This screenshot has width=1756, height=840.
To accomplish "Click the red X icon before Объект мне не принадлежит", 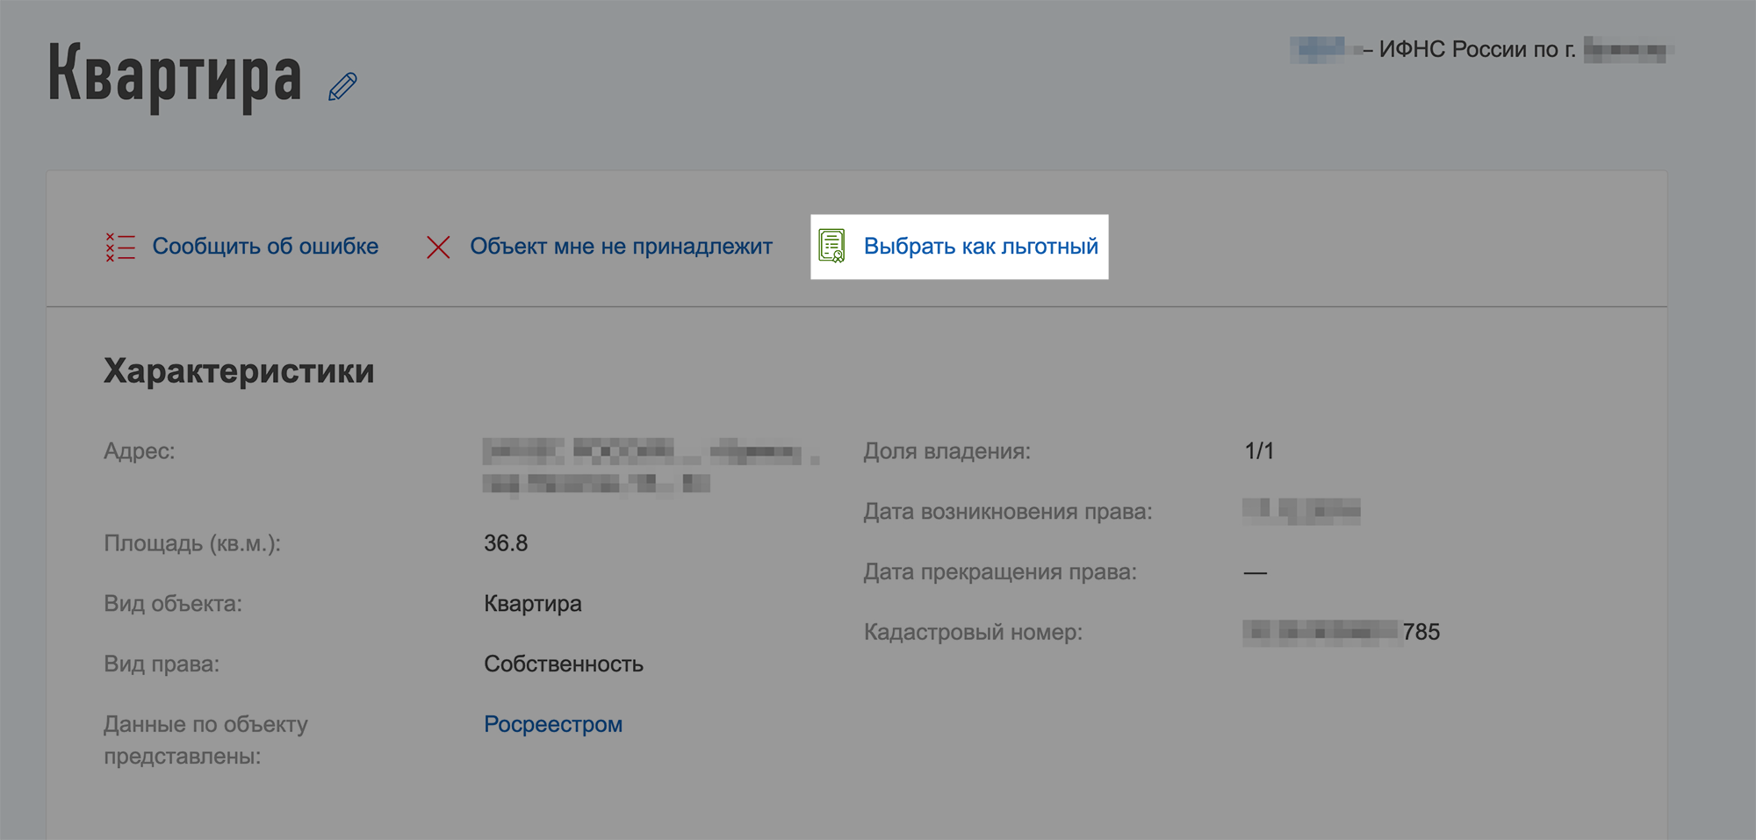I will 438,247.
